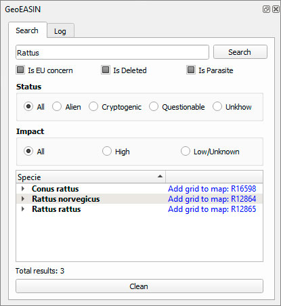This screenshot has width=281, height=306.
Task: Select Questionable status option
Action: 154,106
